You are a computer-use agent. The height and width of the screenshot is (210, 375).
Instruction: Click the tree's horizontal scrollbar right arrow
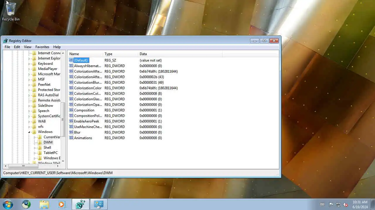coord(58,166)
